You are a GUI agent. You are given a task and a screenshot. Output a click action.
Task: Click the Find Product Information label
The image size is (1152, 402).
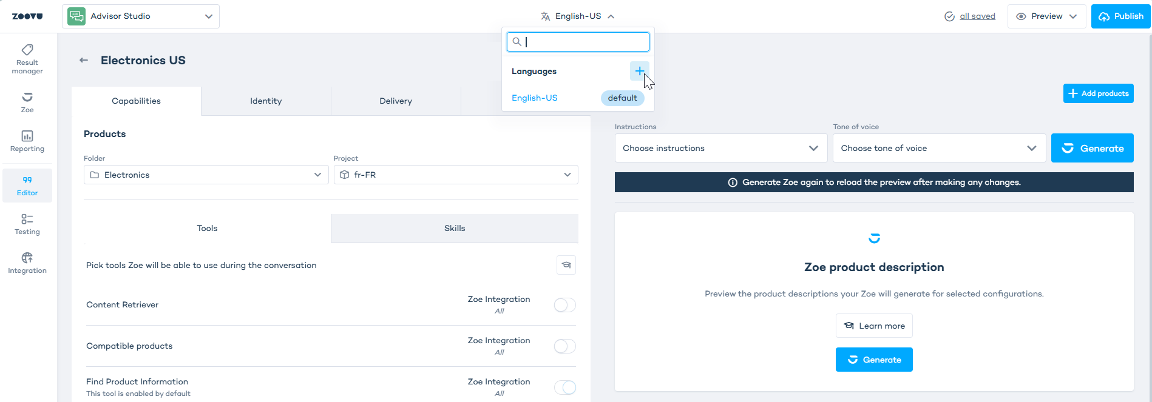tap(137, 381)
